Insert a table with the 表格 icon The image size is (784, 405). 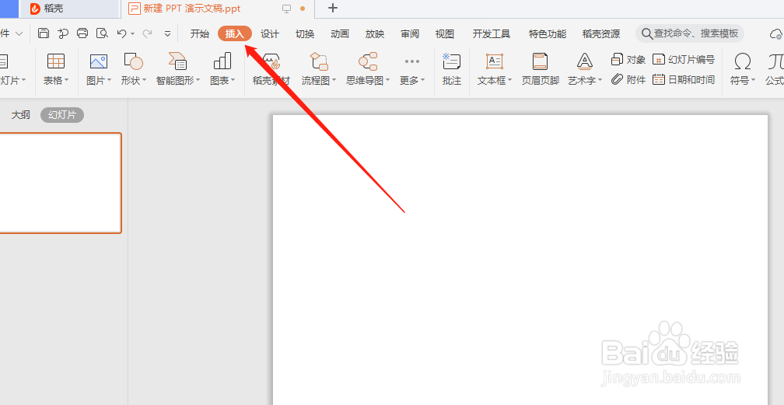[55, 61]
